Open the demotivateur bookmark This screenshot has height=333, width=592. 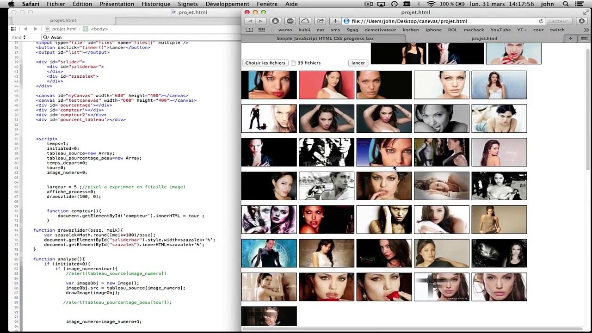[x=380, y=30]
